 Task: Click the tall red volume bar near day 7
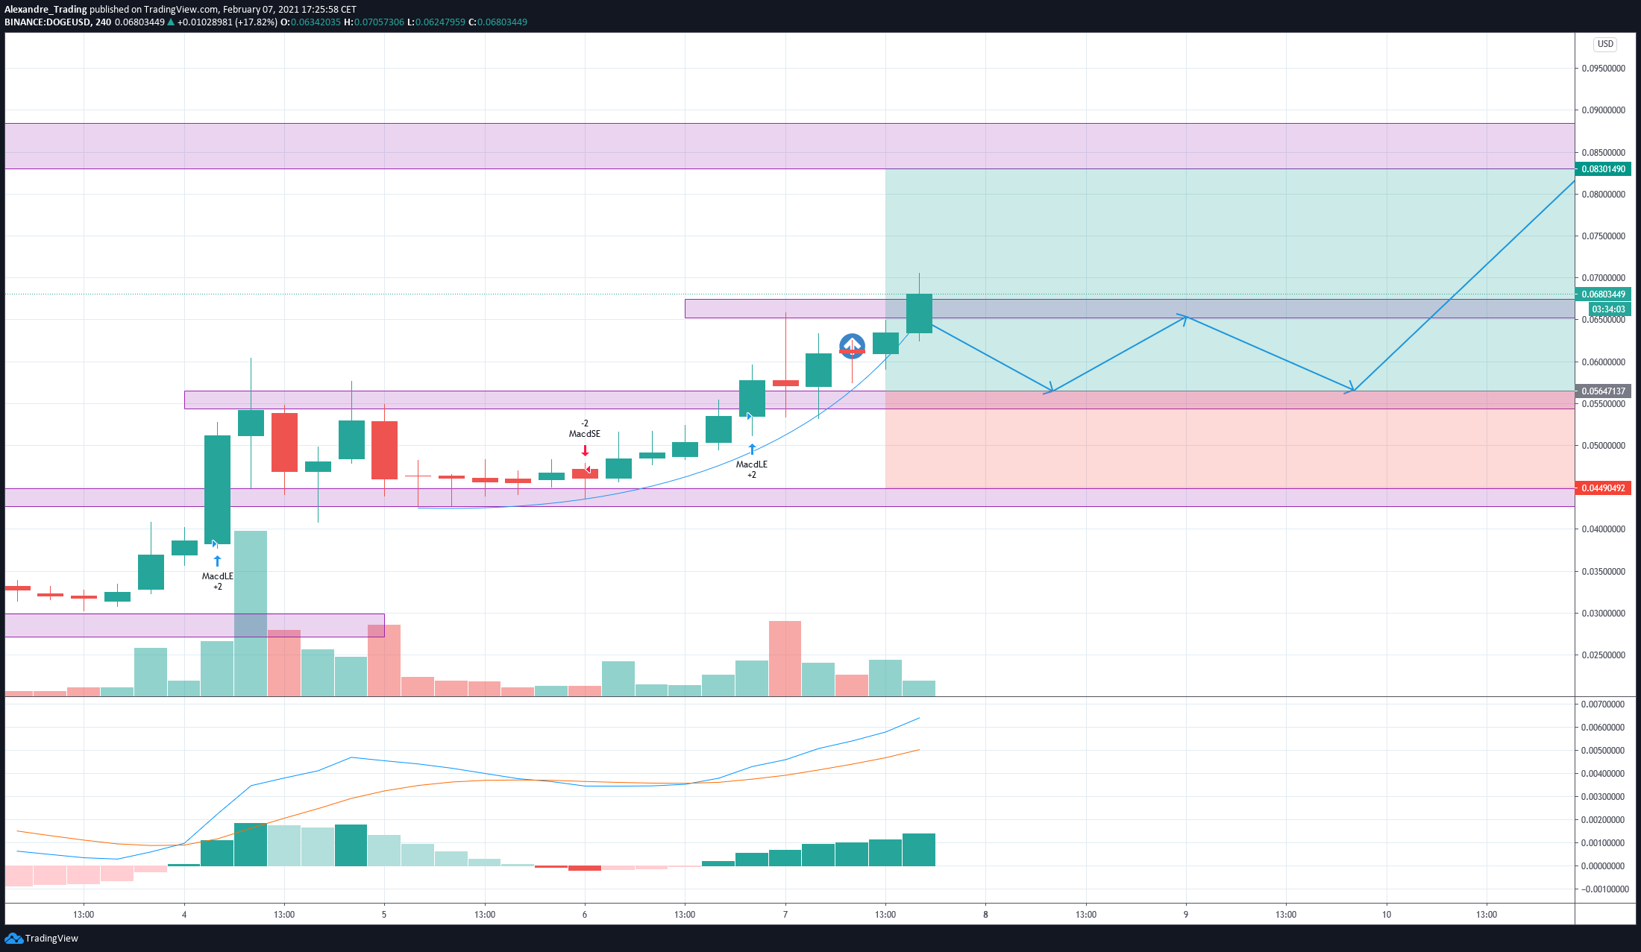(x=785, y=659)
